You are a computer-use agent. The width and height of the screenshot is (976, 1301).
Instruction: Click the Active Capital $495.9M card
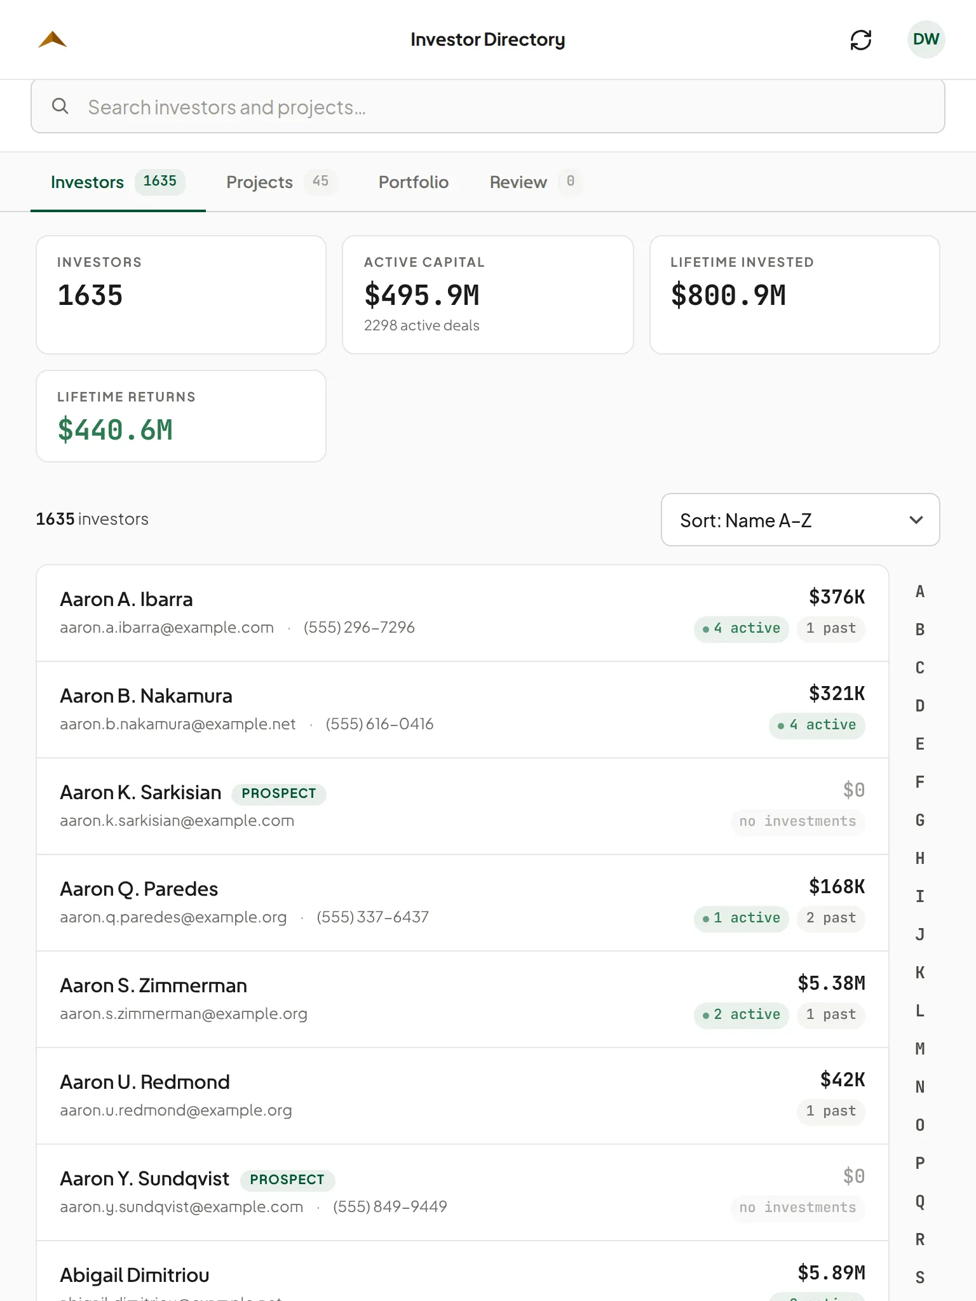[x=488, y=295]
